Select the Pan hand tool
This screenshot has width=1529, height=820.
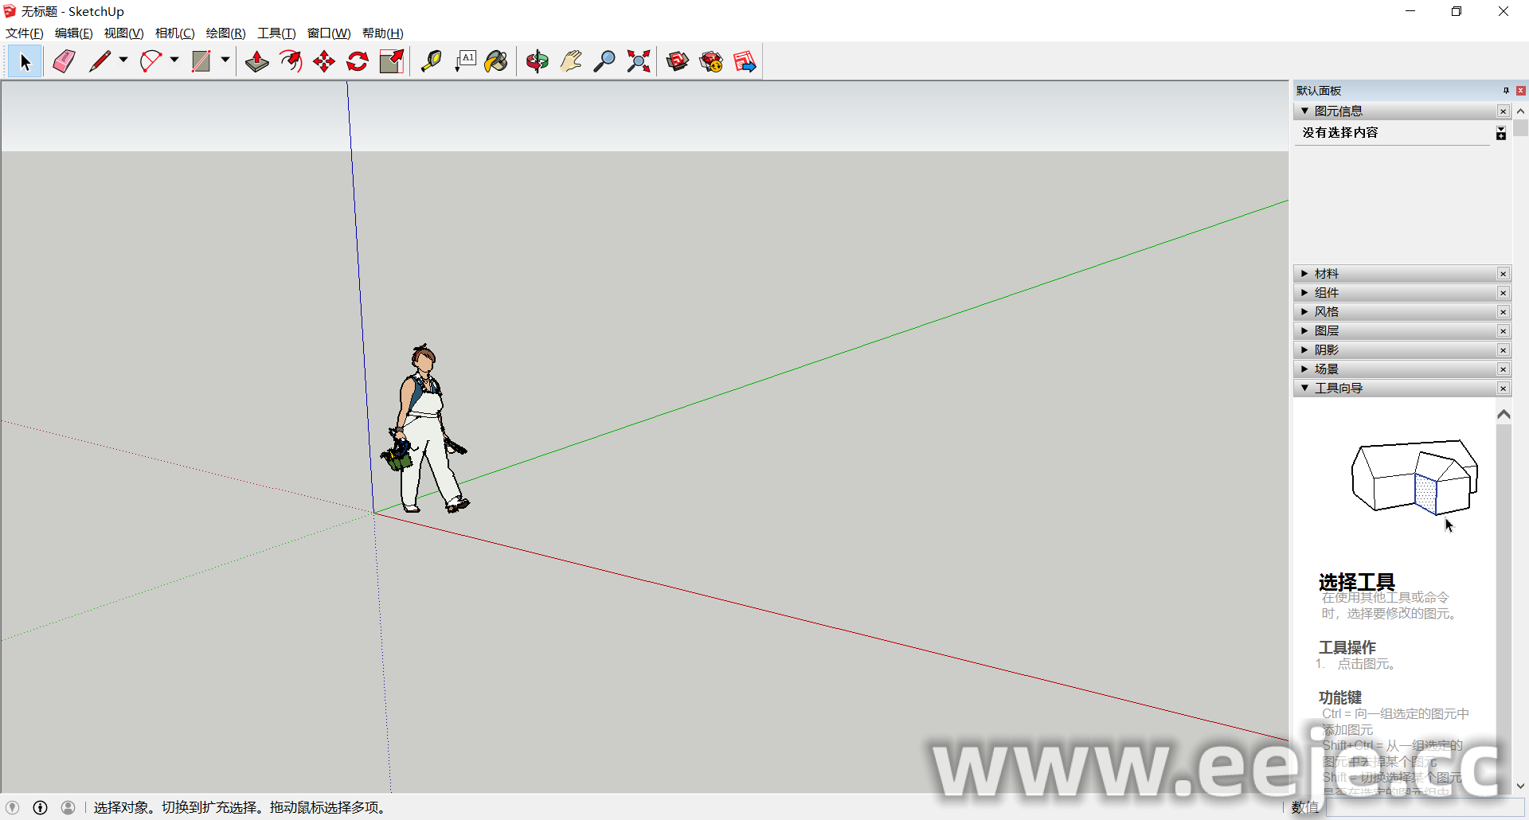(571, 61)
